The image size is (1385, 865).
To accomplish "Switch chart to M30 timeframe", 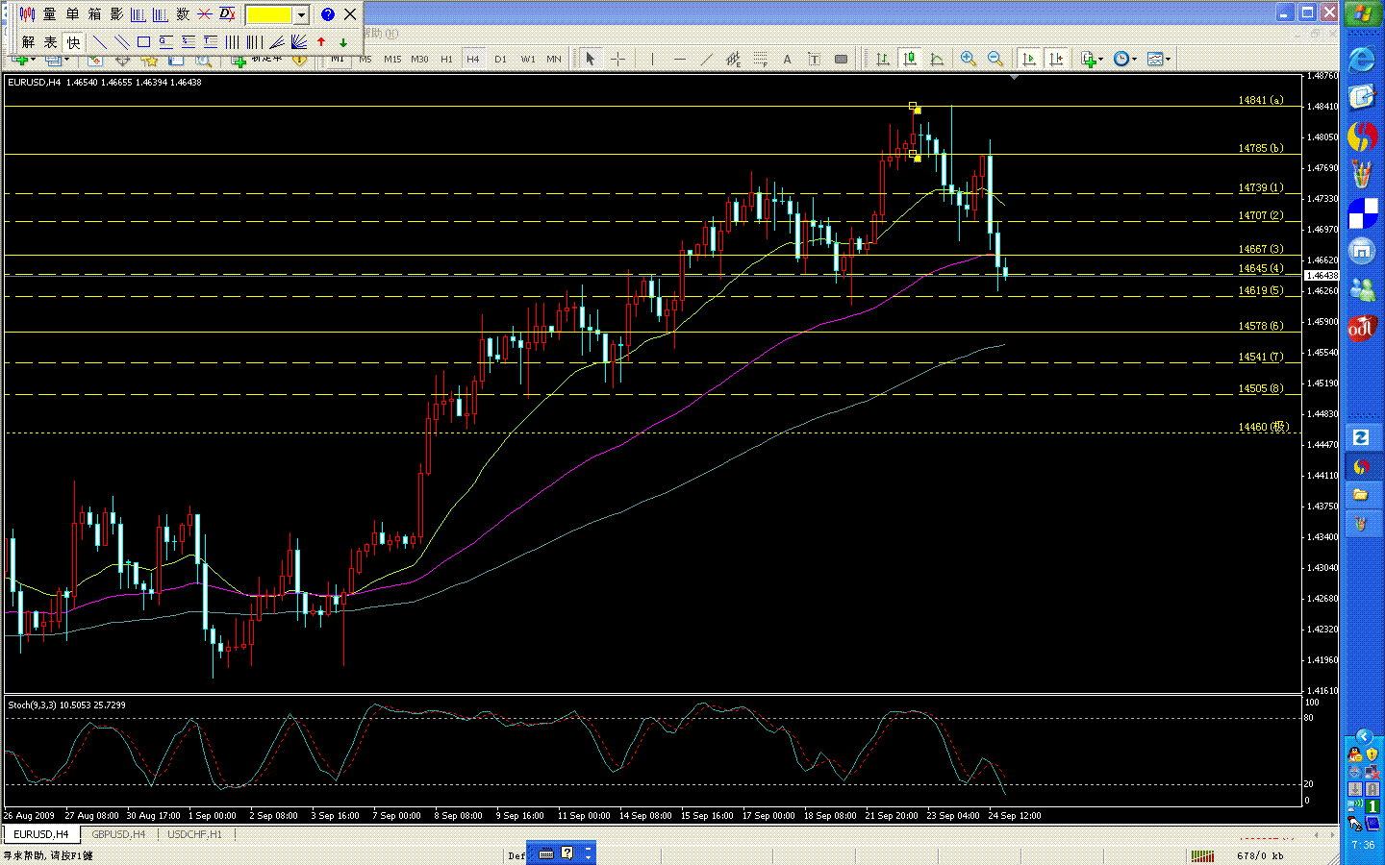I will click(419, 60).
